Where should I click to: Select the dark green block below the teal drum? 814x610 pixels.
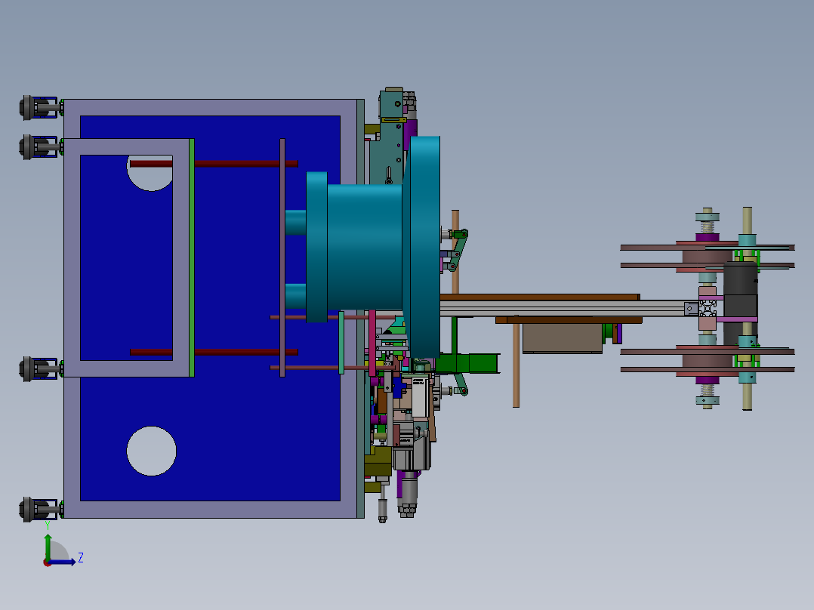467,363
